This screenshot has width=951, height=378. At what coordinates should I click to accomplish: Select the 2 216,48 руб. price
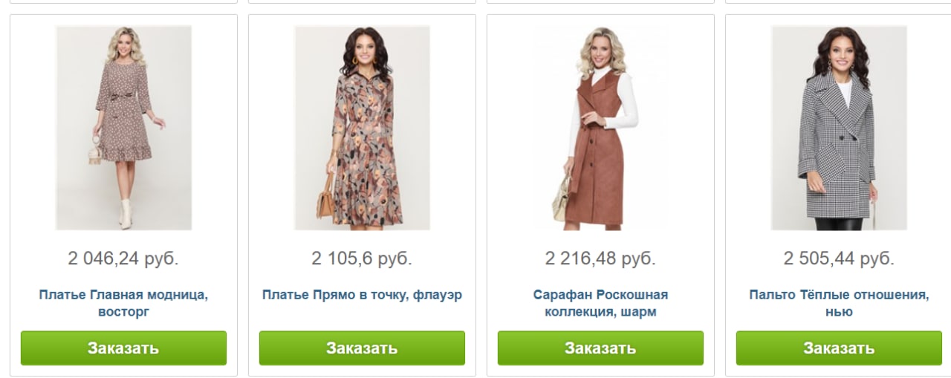tap(600, 258)
